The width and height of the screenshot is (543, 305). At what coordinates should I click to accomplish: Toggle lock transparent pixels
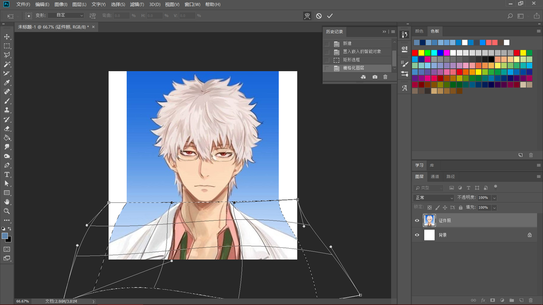[x=430, y=208]
